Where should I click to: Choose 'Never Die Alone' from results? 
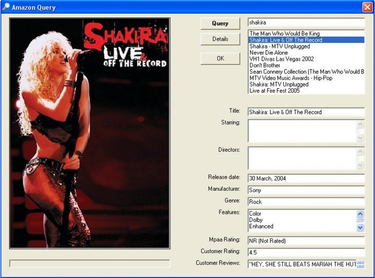pos(269,53)
